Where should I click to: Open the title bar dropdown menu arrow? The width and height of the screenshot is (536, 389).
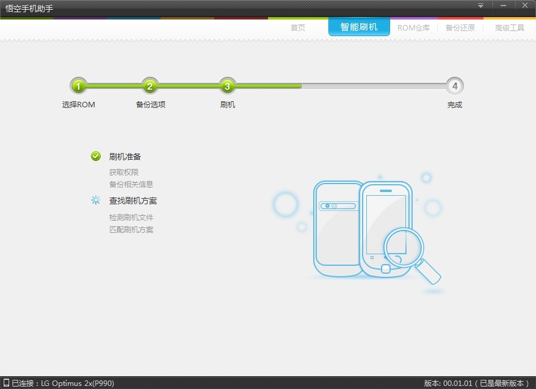click(480, 5)
